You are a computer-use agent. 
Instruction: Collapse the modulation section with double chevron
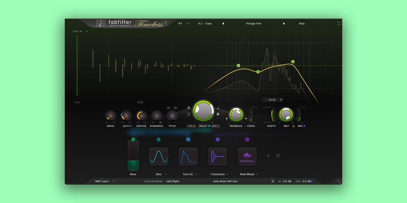(278, 155)
